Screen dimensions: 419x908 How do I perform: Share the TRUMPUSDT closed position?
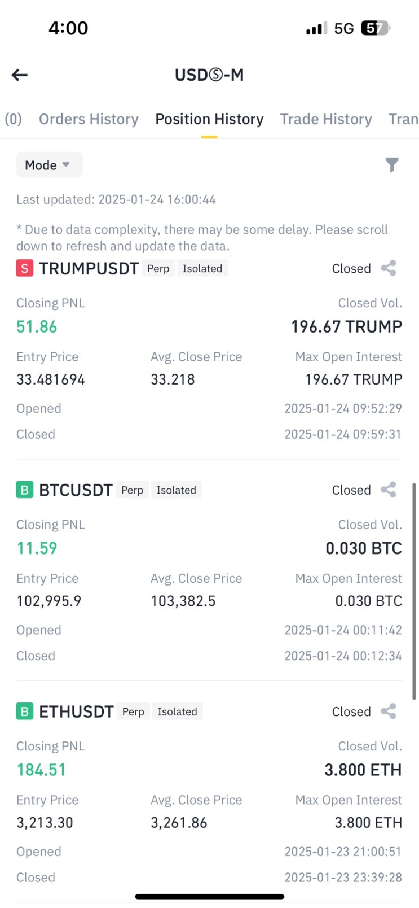tap(389, 268)
